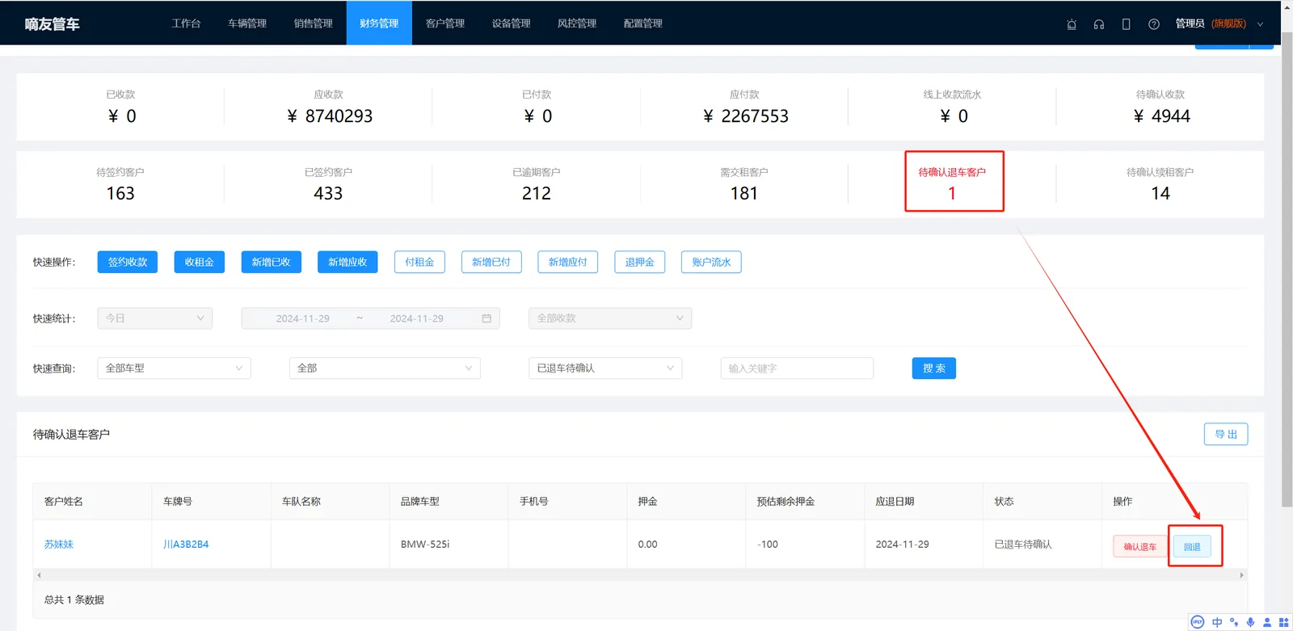Open the 配置管理 tab

tap(643, 23)
